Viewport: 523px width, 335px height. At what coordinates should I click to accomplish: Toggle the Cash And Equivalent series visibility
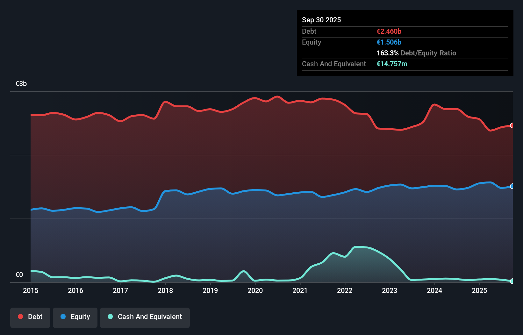coord(145,317)
